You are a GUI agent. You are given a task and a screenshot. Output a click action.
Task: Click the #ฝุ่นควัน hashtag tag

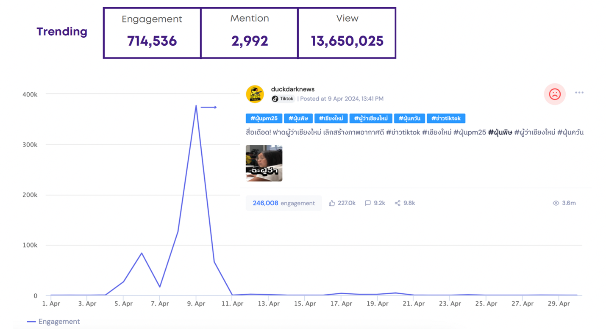409,119
